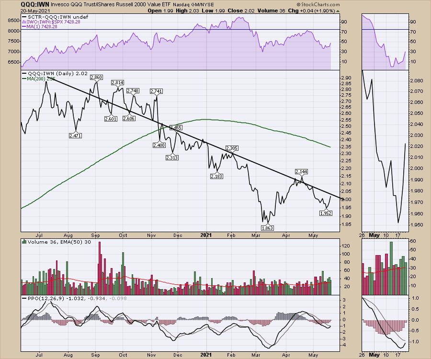Click the 1.863 low price label
The height and width of the screenshot is (359, 431).
coord(267,228)
